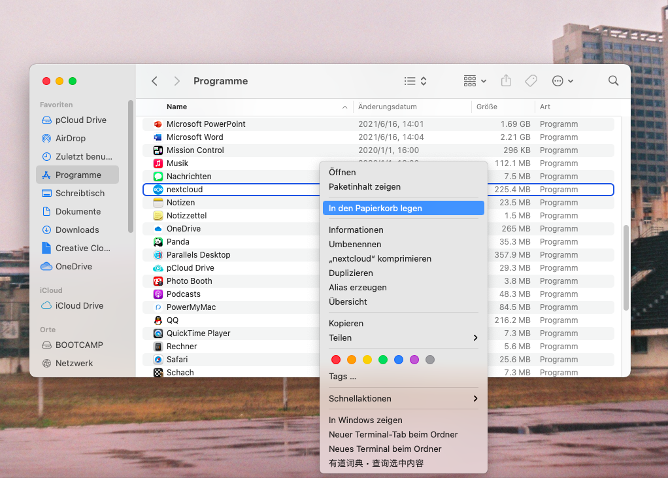Select the Photo Booth app icon
Screen dimensions: 668x478
click(158, 281)
